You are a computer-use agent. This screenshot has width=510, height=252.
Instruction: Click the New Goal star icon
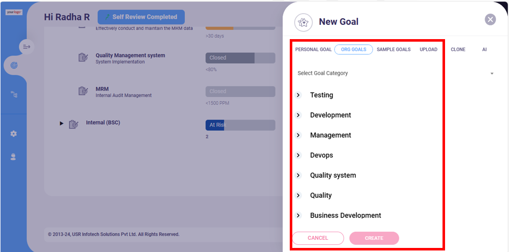tap(303, 22)
